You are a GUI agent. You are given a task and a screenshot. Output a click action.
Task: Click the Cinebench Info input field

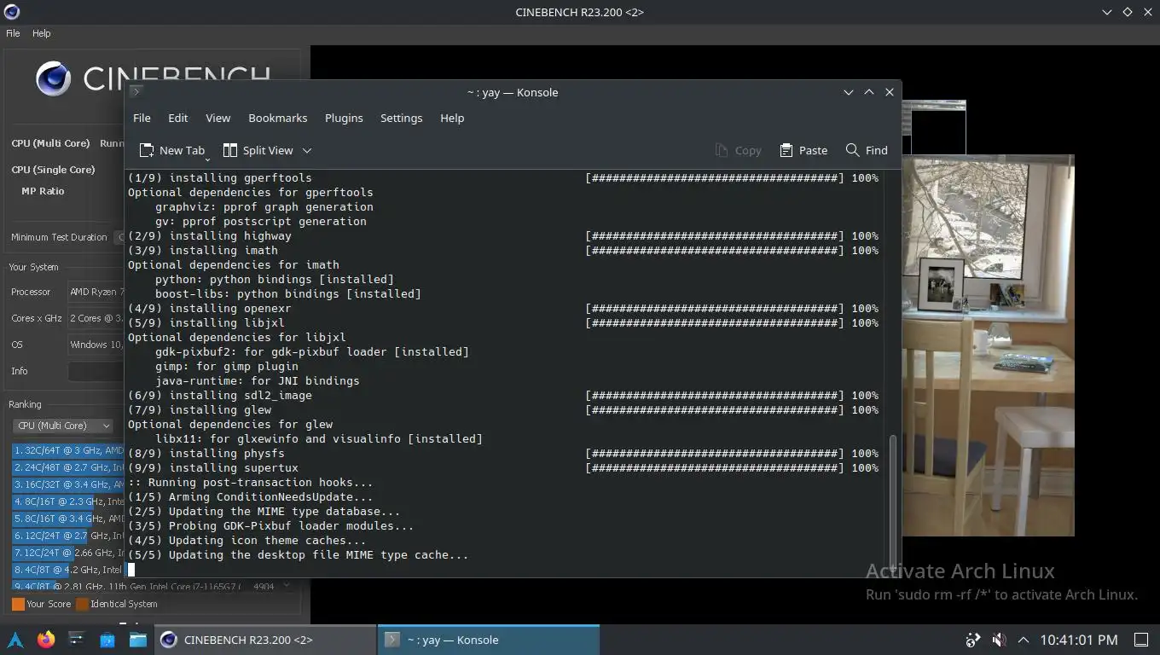pyautogui.click(x=96, y=371)
